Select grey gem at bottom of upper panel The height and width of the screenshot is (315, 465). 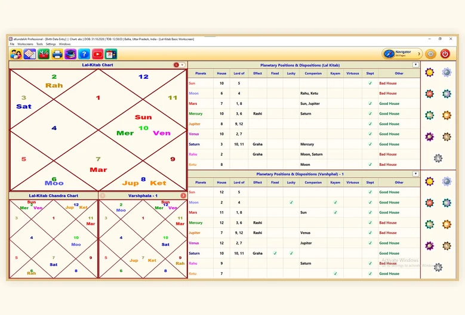point(438,158)
